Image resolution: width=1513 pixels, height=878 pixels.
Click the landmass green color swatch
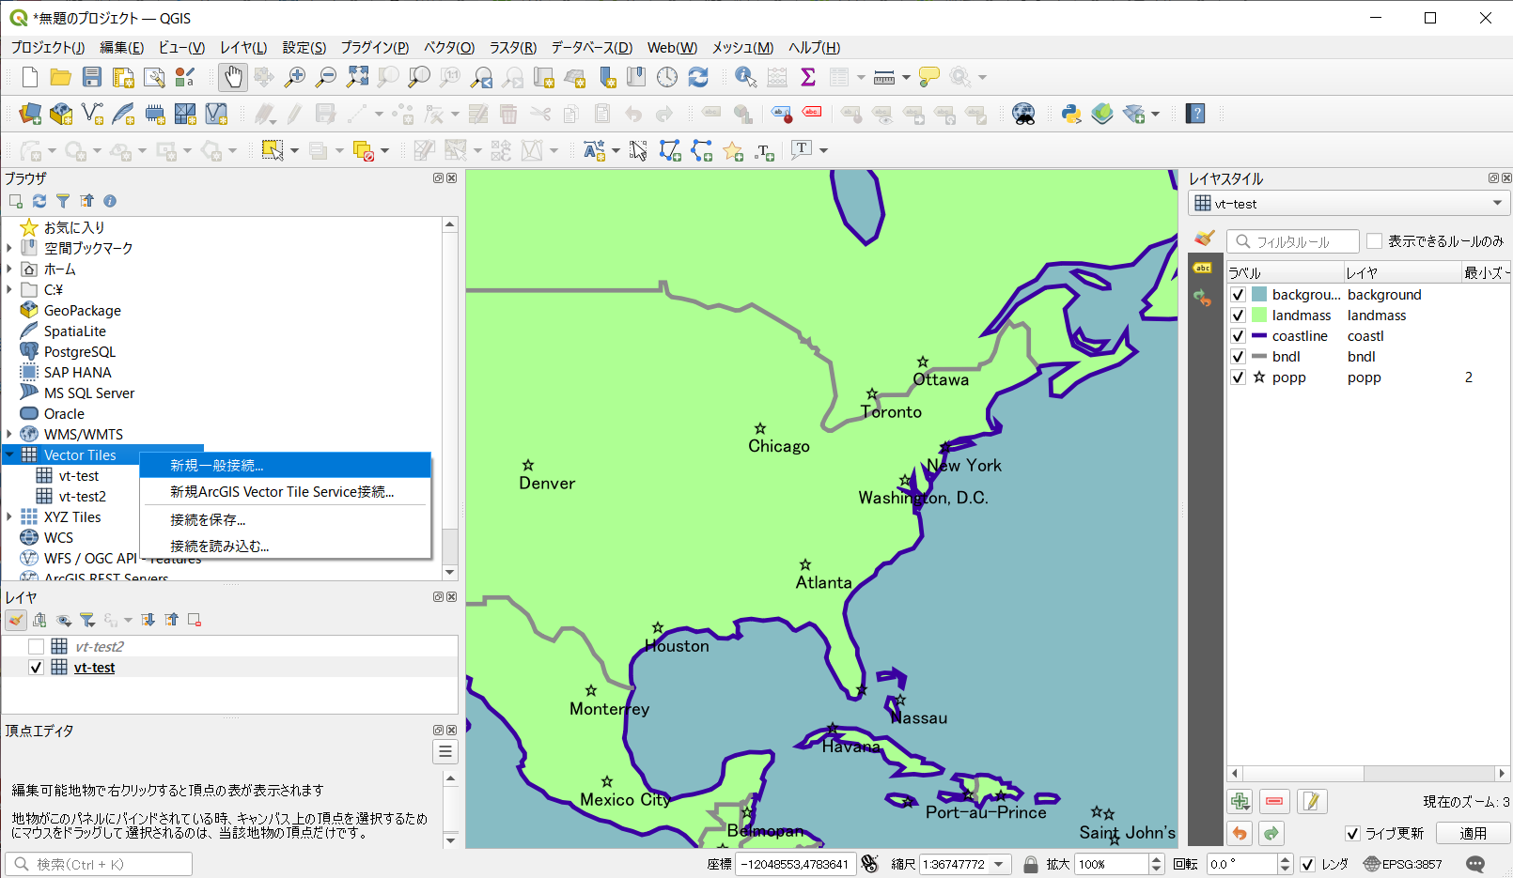pos(1258,315)
